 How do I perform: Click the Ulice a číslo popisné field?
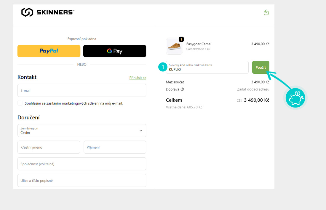point(81,180)
